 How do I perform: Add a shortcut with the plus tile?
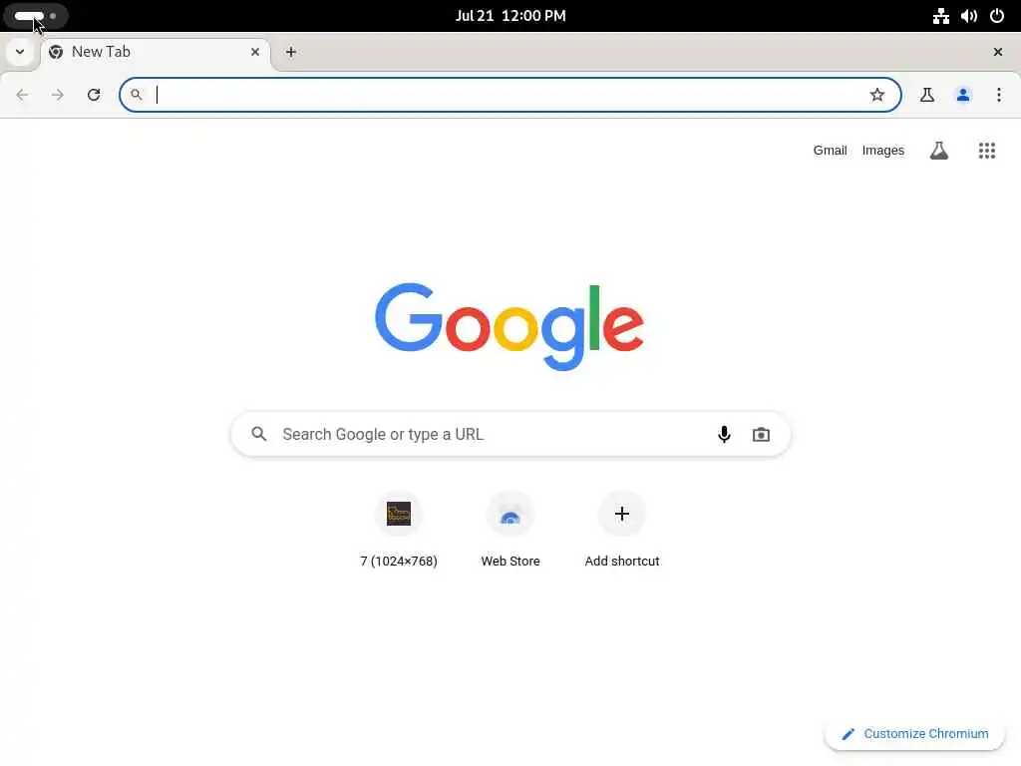click(622, 531)
